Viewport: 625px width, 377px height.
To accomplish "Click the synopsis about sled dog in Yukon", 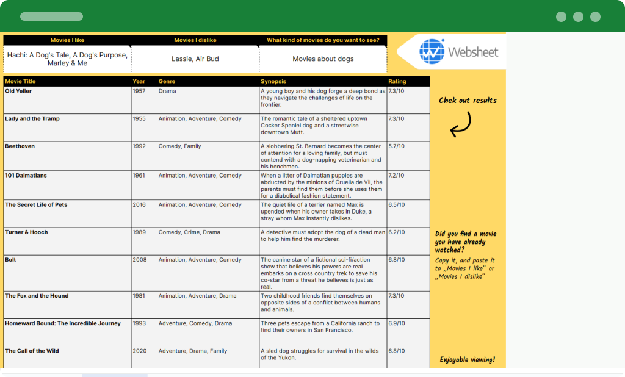I will (323, 357).
